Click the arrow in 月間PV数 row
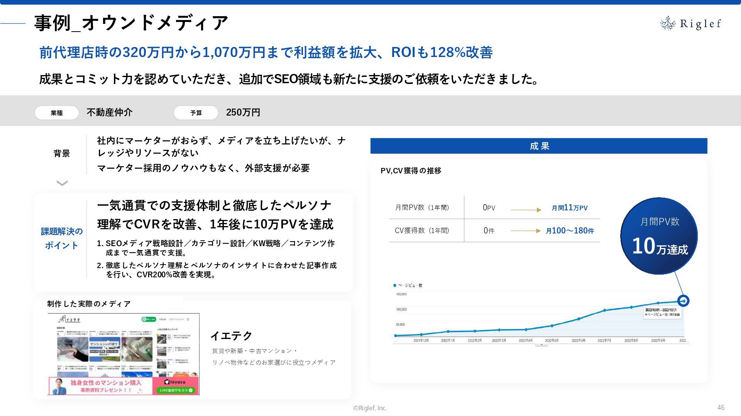Viewport: 741px width, 416px height. (526, 210)
